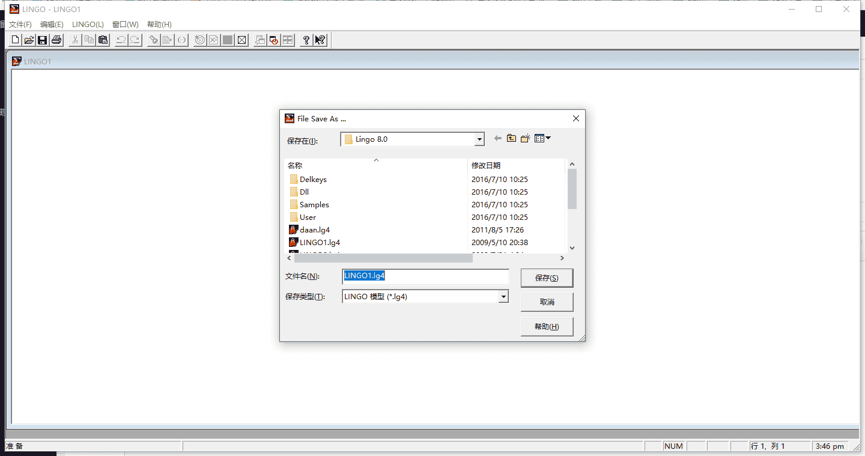Click the 取消 button to cancel
The image size is (865, 456).
(x=547, y=302)
